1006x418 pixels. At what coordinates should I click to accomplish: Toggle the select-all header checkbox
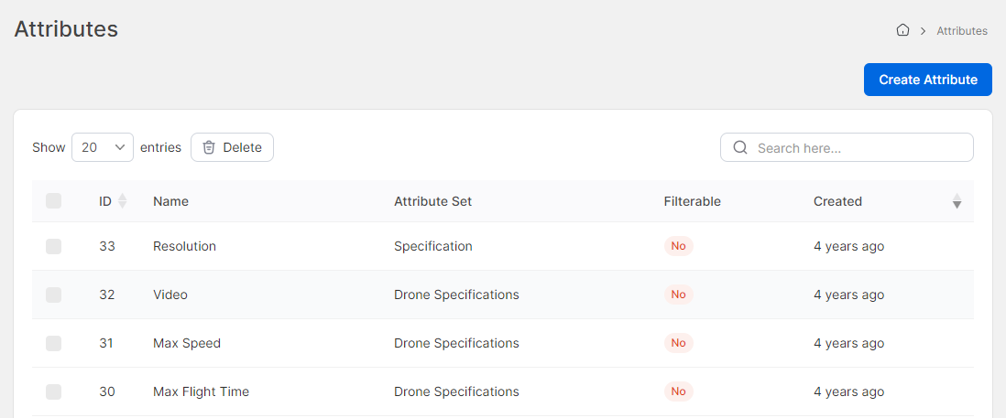54,201
